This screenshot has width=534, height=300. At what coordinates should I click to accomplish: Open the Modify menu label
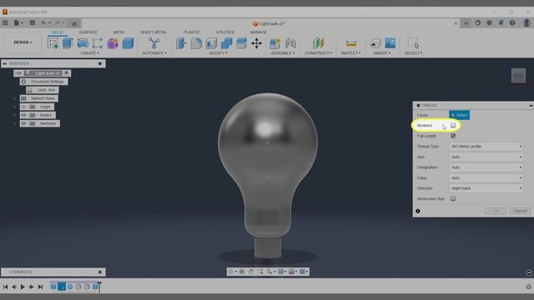[x=218, y=53]
